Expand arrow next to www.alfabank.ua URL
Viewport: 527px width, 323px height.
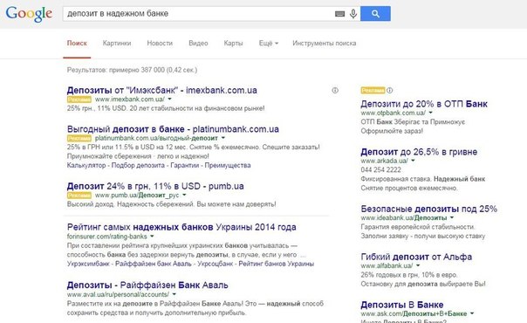click(418, 265)
